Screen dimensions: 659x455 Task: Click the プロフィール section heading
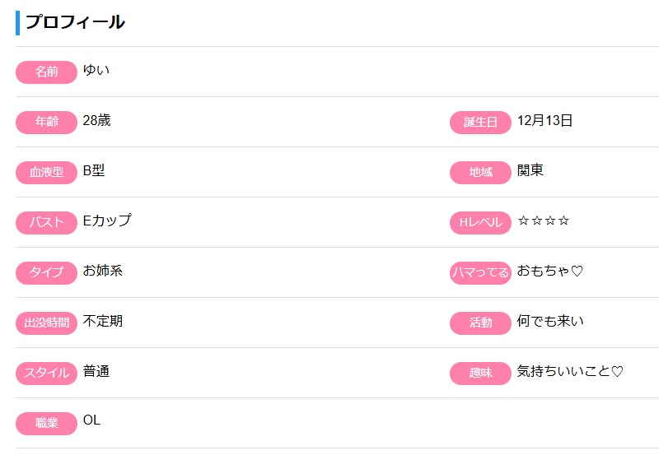click(75, 22)
